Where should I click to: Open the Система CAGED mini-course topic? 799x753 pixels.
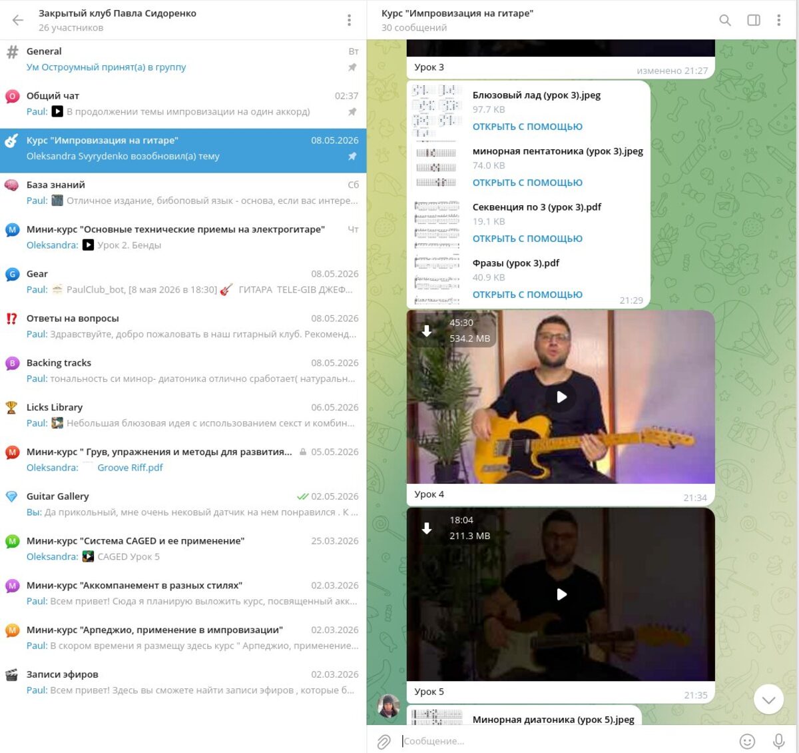point(183,549)
